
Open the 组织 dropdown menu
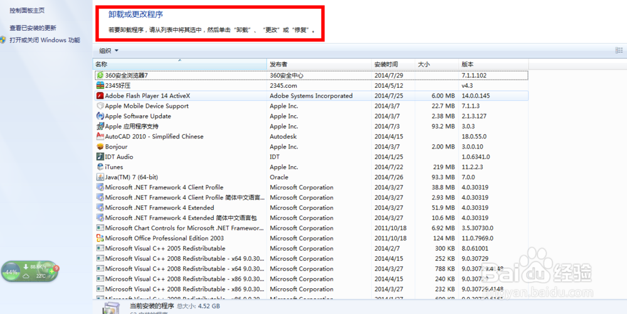coord(108,50)
